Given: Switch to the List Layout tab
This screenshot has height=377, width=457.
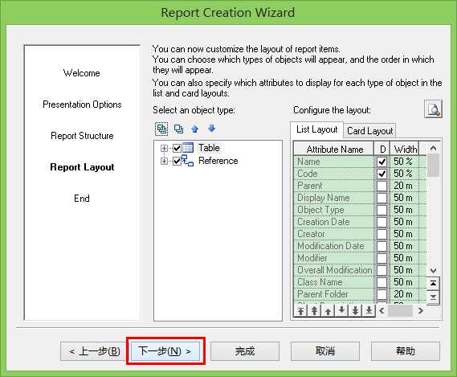Looking at the screenshot, I should [316, 129].
